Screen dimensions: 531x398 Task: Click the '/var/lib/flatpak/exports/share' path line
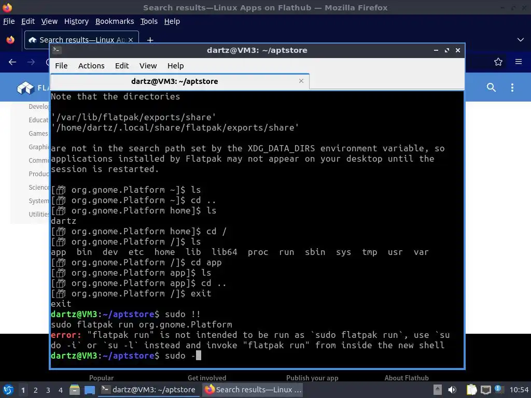pos(133,118)
